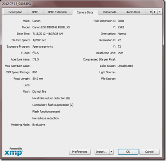This screenshot has height=161, width=166.
Task: Select "No red-eye reduction" text
Action: tap(46, 118)
